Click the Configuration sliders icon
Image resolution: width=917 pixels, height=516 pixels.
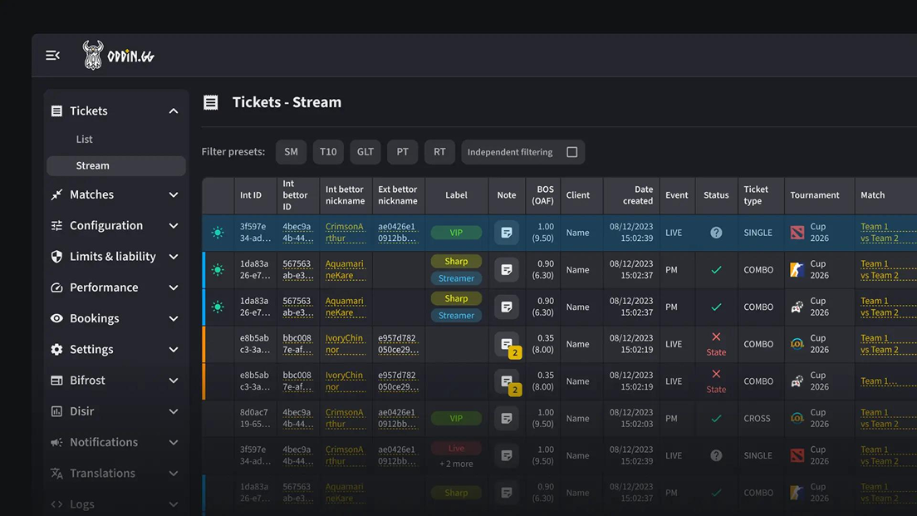point(56,226)
